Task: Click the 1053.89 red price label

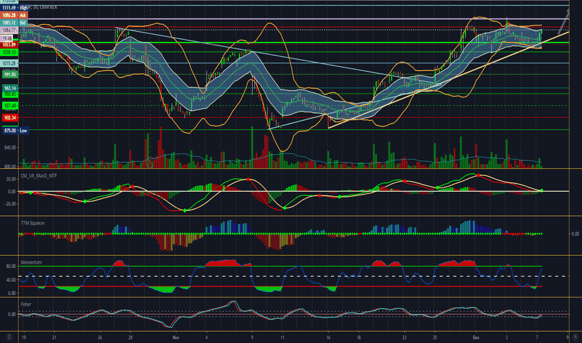Action: click(9, 45)
